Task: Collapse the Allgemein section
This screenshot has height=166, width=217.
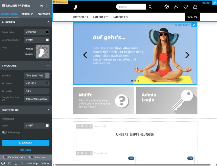Action: 48,22
